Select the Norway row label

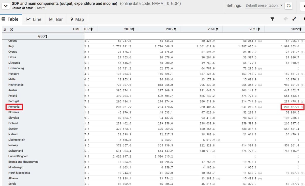click(13, 145)
